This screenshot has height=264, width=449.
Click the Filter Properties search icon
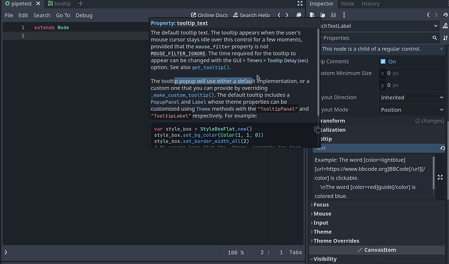(x=435, y=38)
